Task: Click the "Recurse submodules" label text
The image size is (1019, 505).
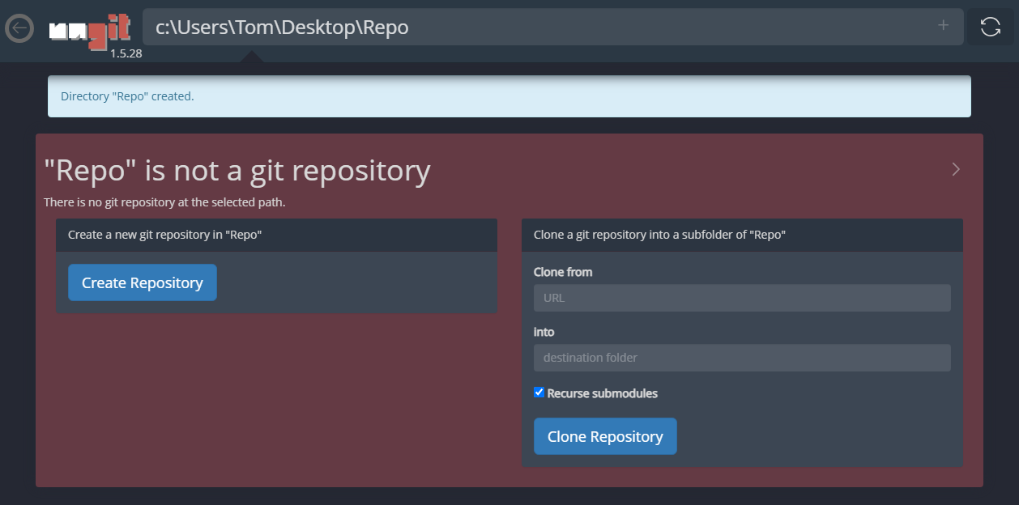Action: click(602, 393)
